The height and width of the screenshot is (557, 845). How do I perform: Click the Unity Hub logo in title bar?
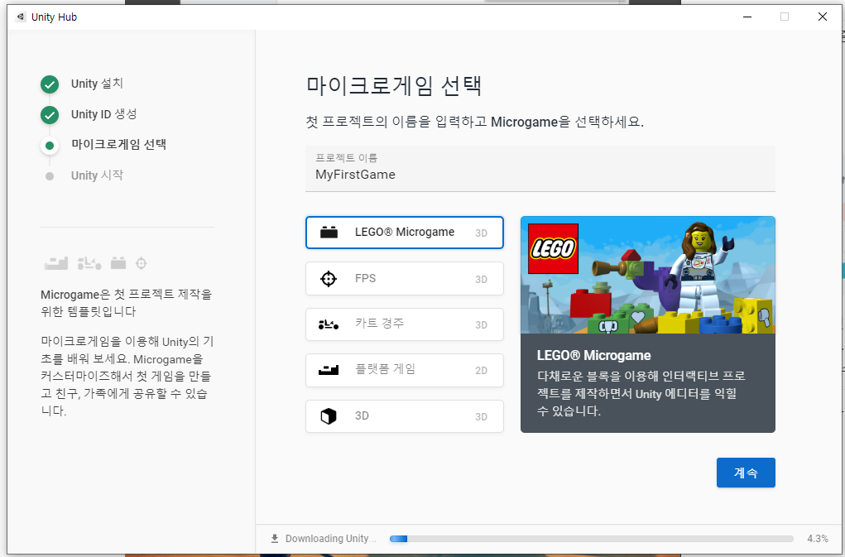pyautogui.click(x=21, y=17)
